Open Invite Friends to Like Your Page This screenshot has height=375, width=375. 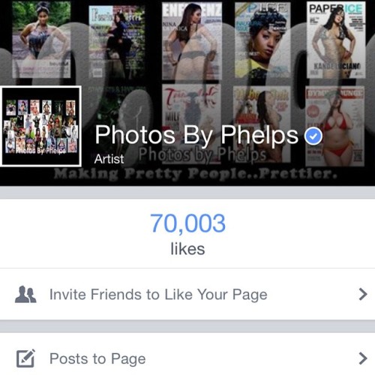pos(187,294)
